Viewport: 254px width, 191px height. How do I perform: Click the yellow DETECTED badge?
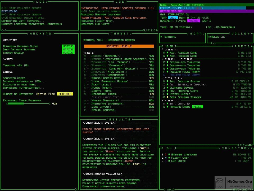click(65, 94)
